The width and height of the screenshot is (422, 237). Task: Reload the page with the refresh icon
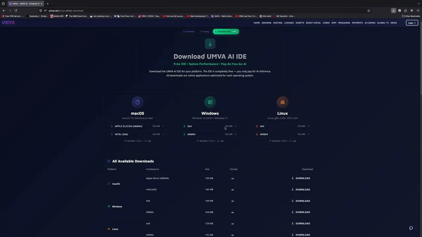coord(15,11)
